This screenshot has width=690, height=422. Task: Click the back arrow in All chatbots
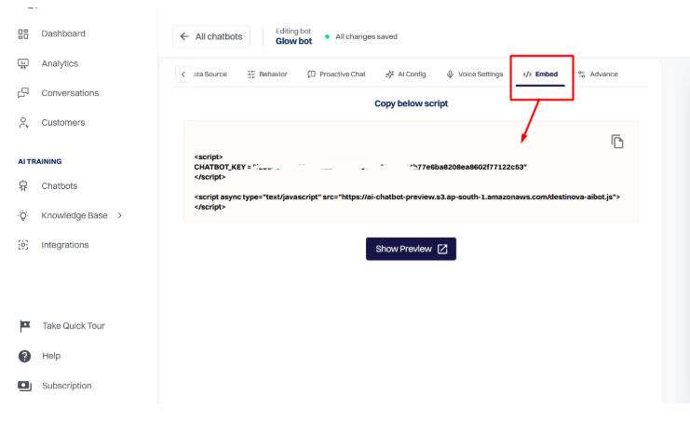click(x=184, y=36)
